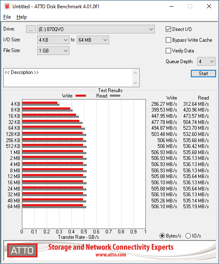Close the ATTO Disk Benchmark window
219x264 pixels.
tap(209, 6)
